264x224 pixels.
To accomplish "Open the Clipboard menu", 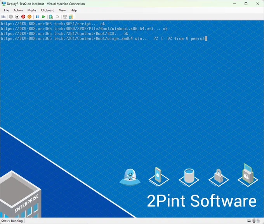I will [47, 10].
